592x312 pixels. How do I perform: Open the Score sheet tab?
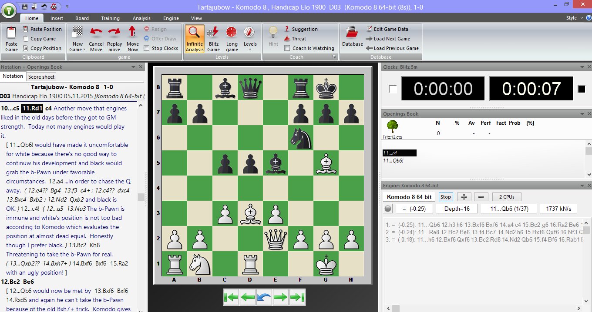tap(41, 76)
